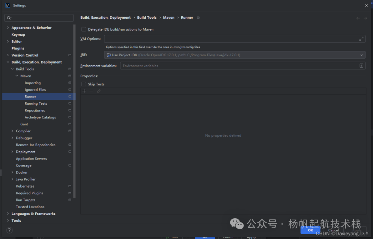
Task: Select Ignored Files under Maven
Action: 35,90
